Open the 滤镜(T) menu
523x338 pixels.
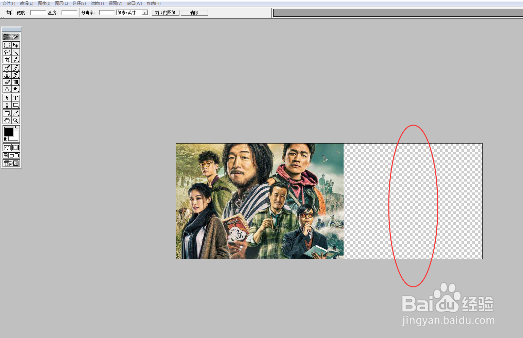97,3
